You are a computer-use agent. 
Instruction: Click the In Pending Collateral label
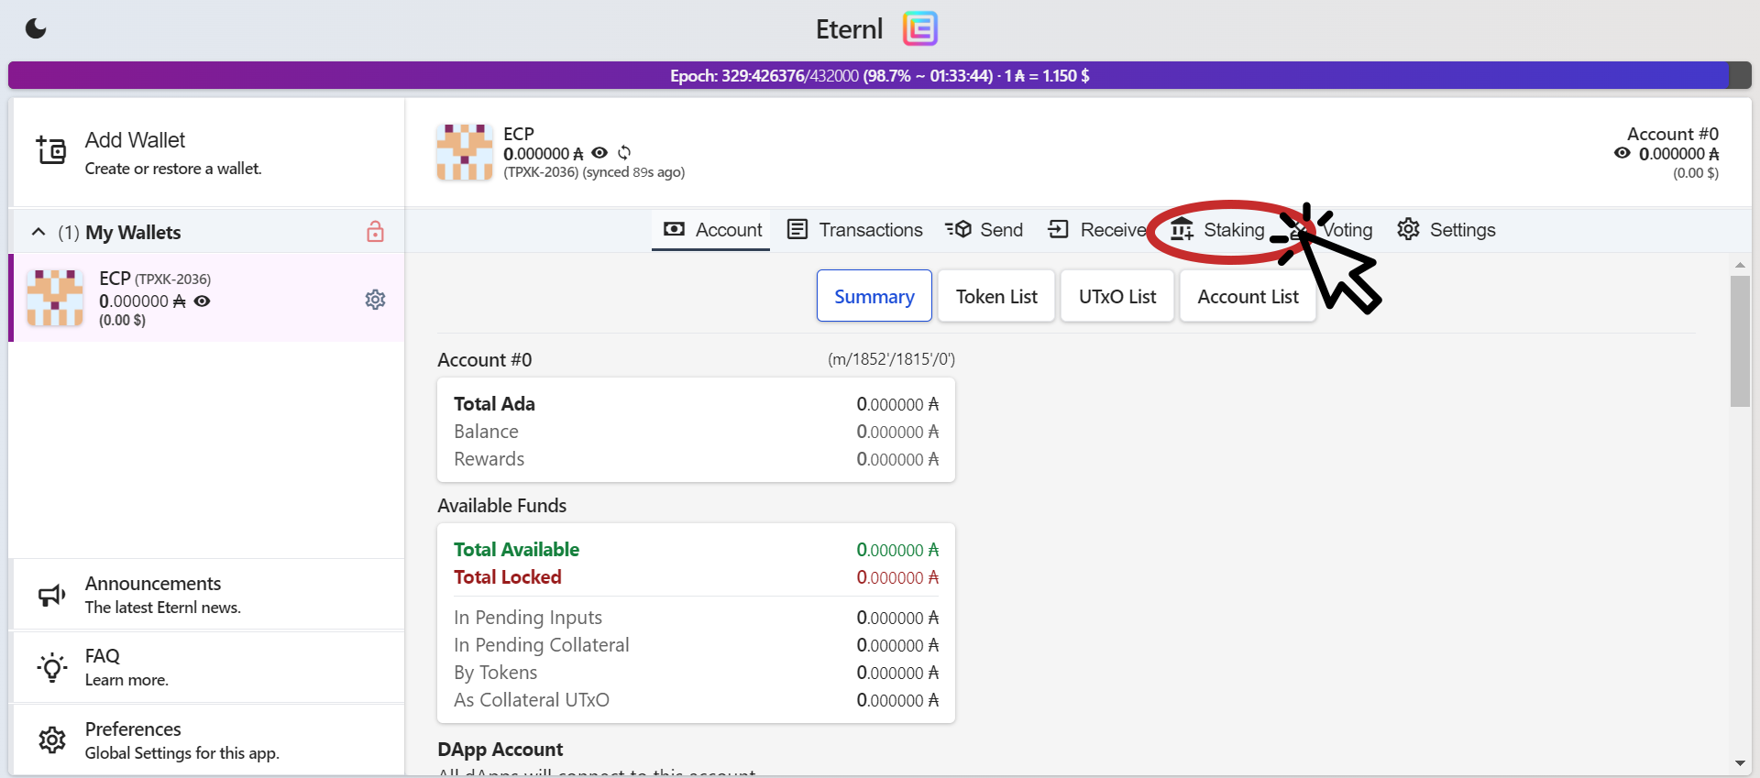[541, 645]
